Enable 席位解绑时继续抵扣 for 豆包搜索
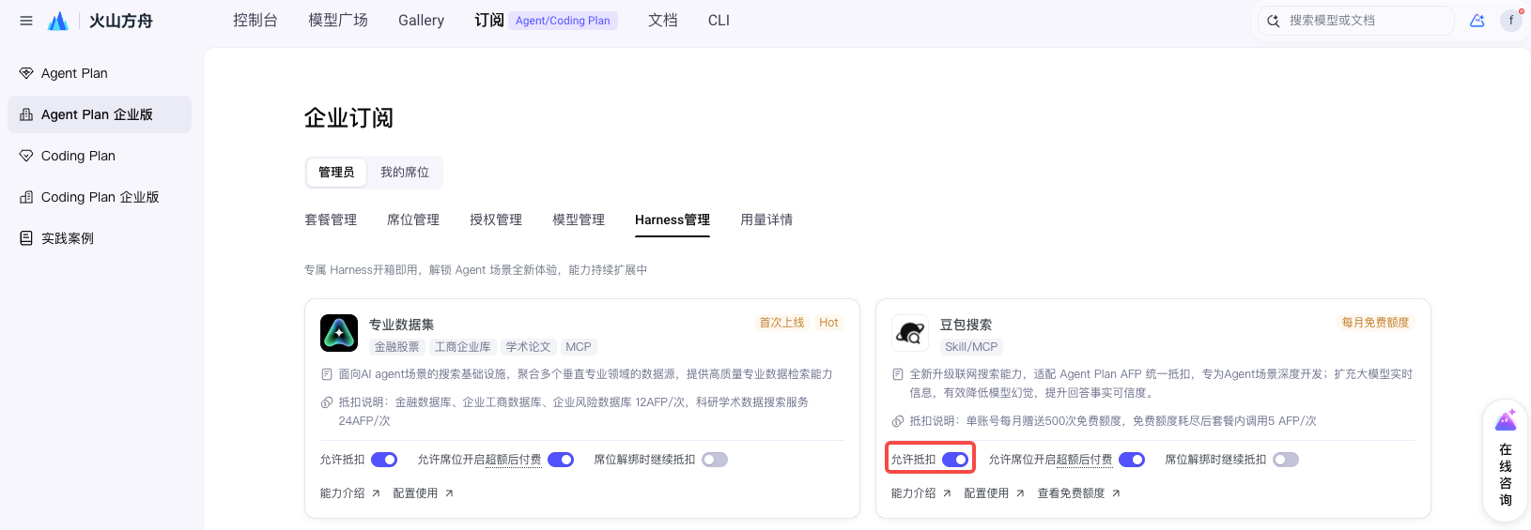The image size is (1531, 530). point(1286,460)
